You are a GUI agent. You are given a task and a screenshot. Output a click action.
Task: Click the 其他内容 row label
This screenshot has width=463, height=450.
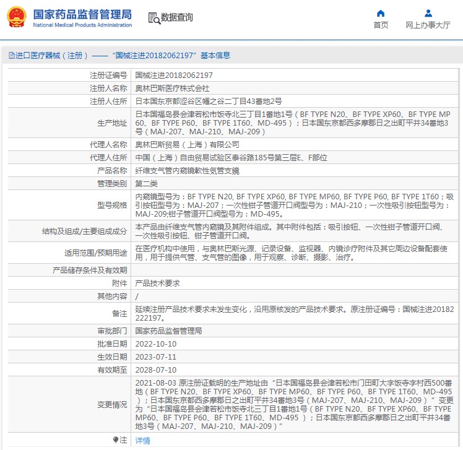click(x=112, y=296)
